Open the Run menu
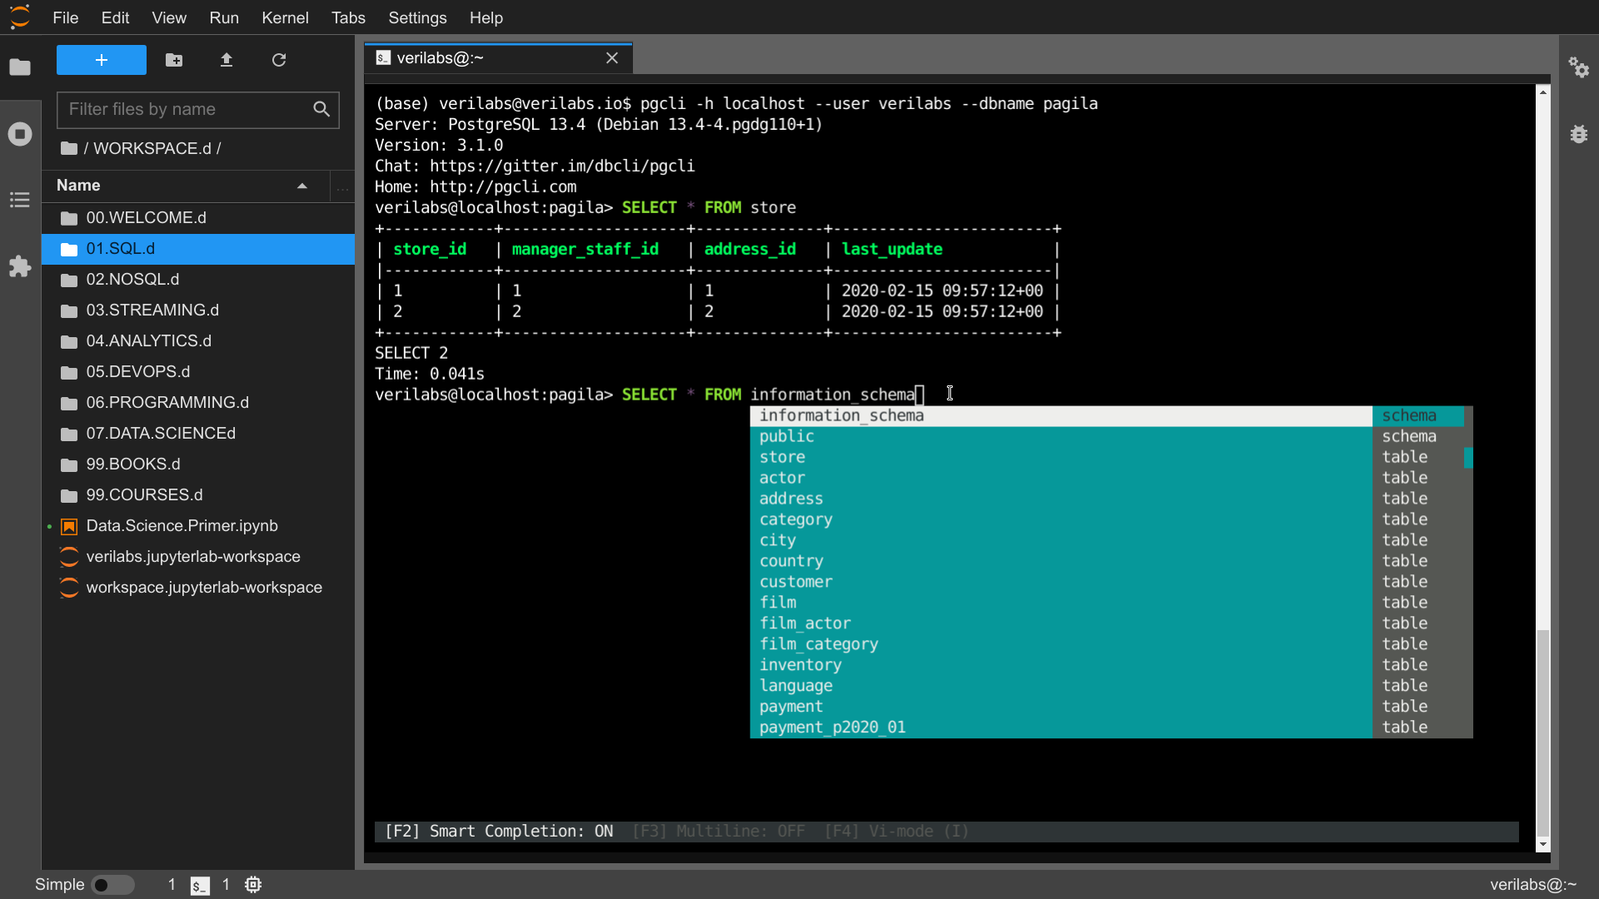 pyautogui.click(x=224, y=17)
